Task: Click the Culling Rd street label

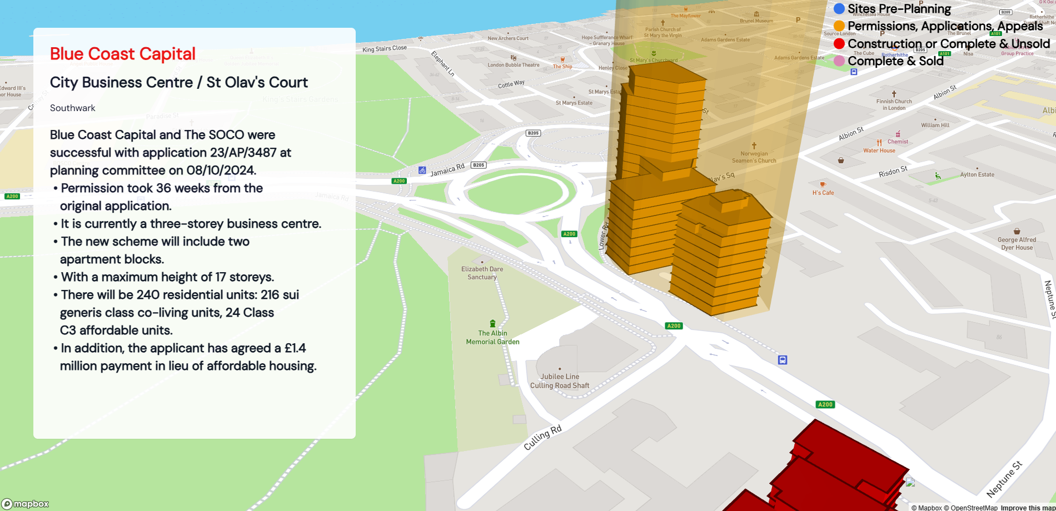Action: coord(543,437)
